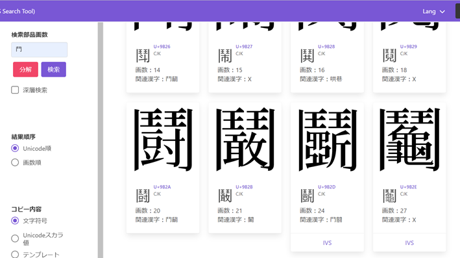The image size is (460, 258).
Task: Select the Unicodeスカラ値 radio option
Action: pyautogui.click(x=15, y=239)
